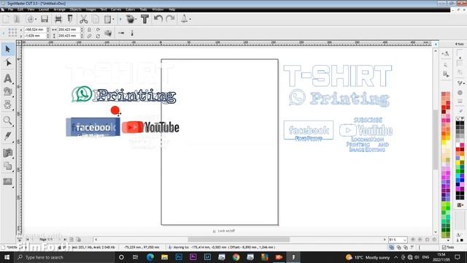Click the add page icon near Page 1/1

coord(72,239)
